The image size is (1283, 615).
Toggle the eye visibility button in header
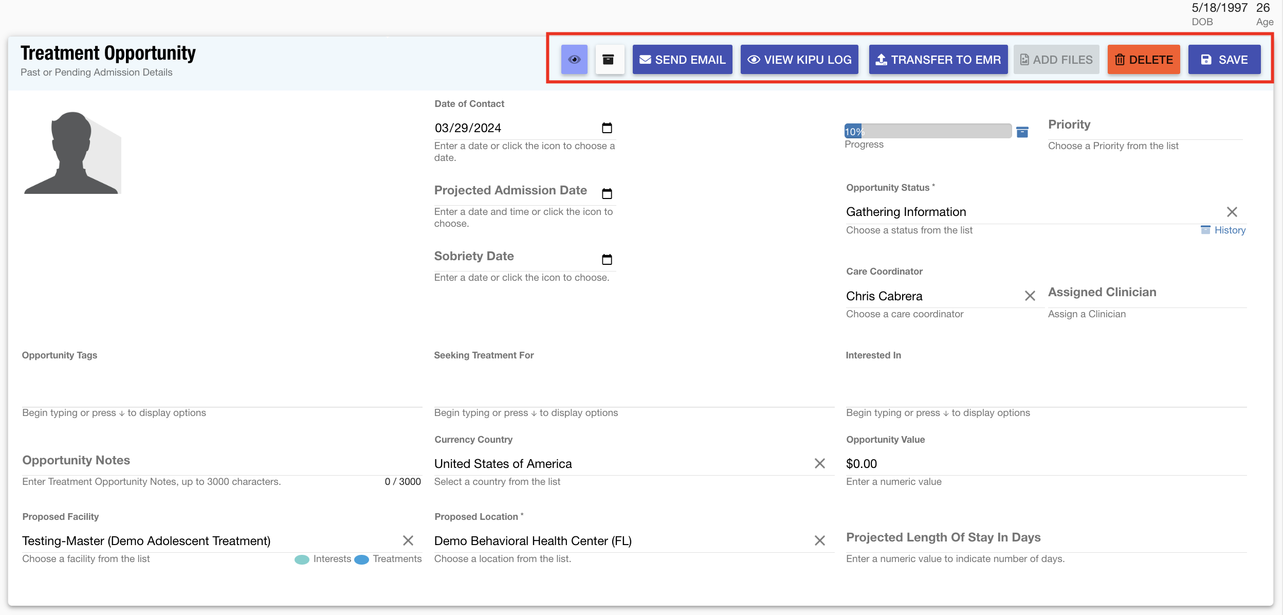click(x=574, y=60)
